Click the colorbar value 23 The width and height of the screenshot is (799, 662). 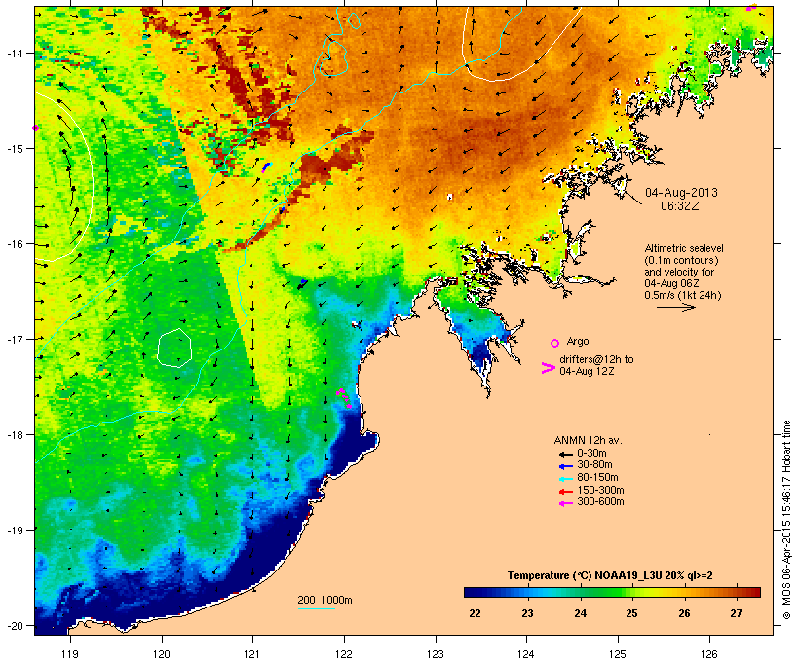[x=527, y=613]
